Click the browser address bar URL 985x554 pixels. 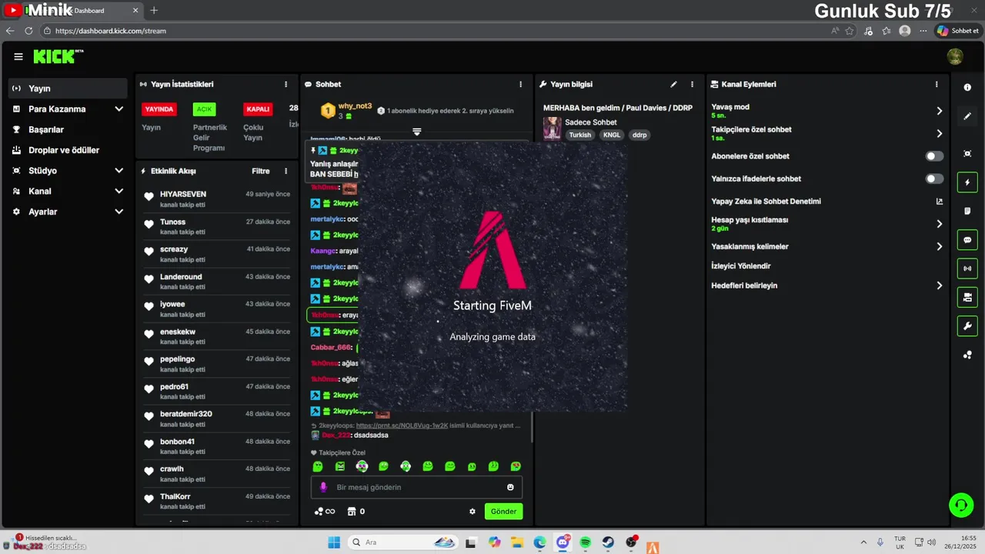click(111, 31)
